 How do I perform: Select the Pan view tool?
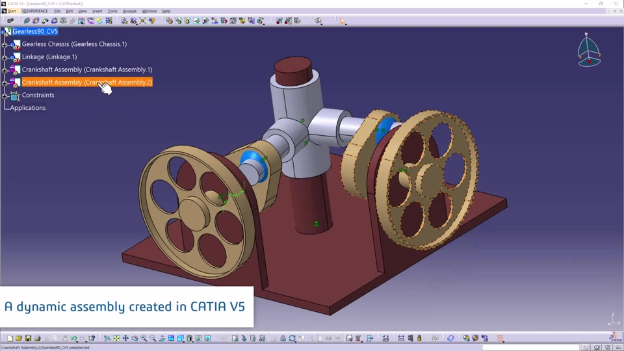click(x=125, y=338)
